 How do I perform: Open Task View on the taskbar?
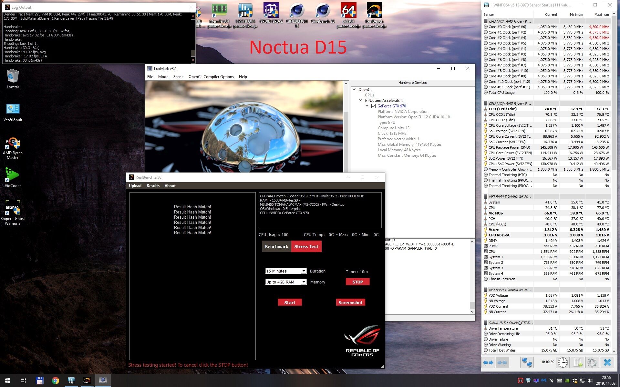pyautogui.click(x=23, y=381)
